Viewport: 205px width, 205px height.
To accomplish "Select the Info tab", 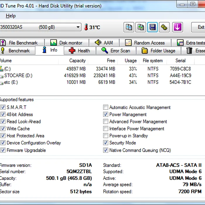I will point(50,50).
